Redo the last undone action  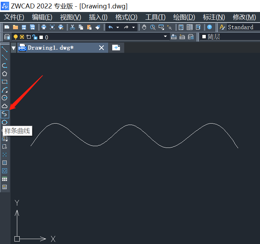[126, 27]
